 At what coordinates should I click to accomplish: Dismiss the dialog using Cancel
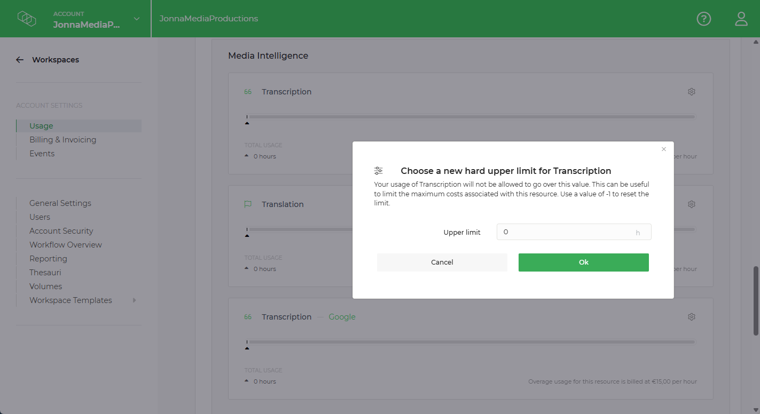point(442,262)
